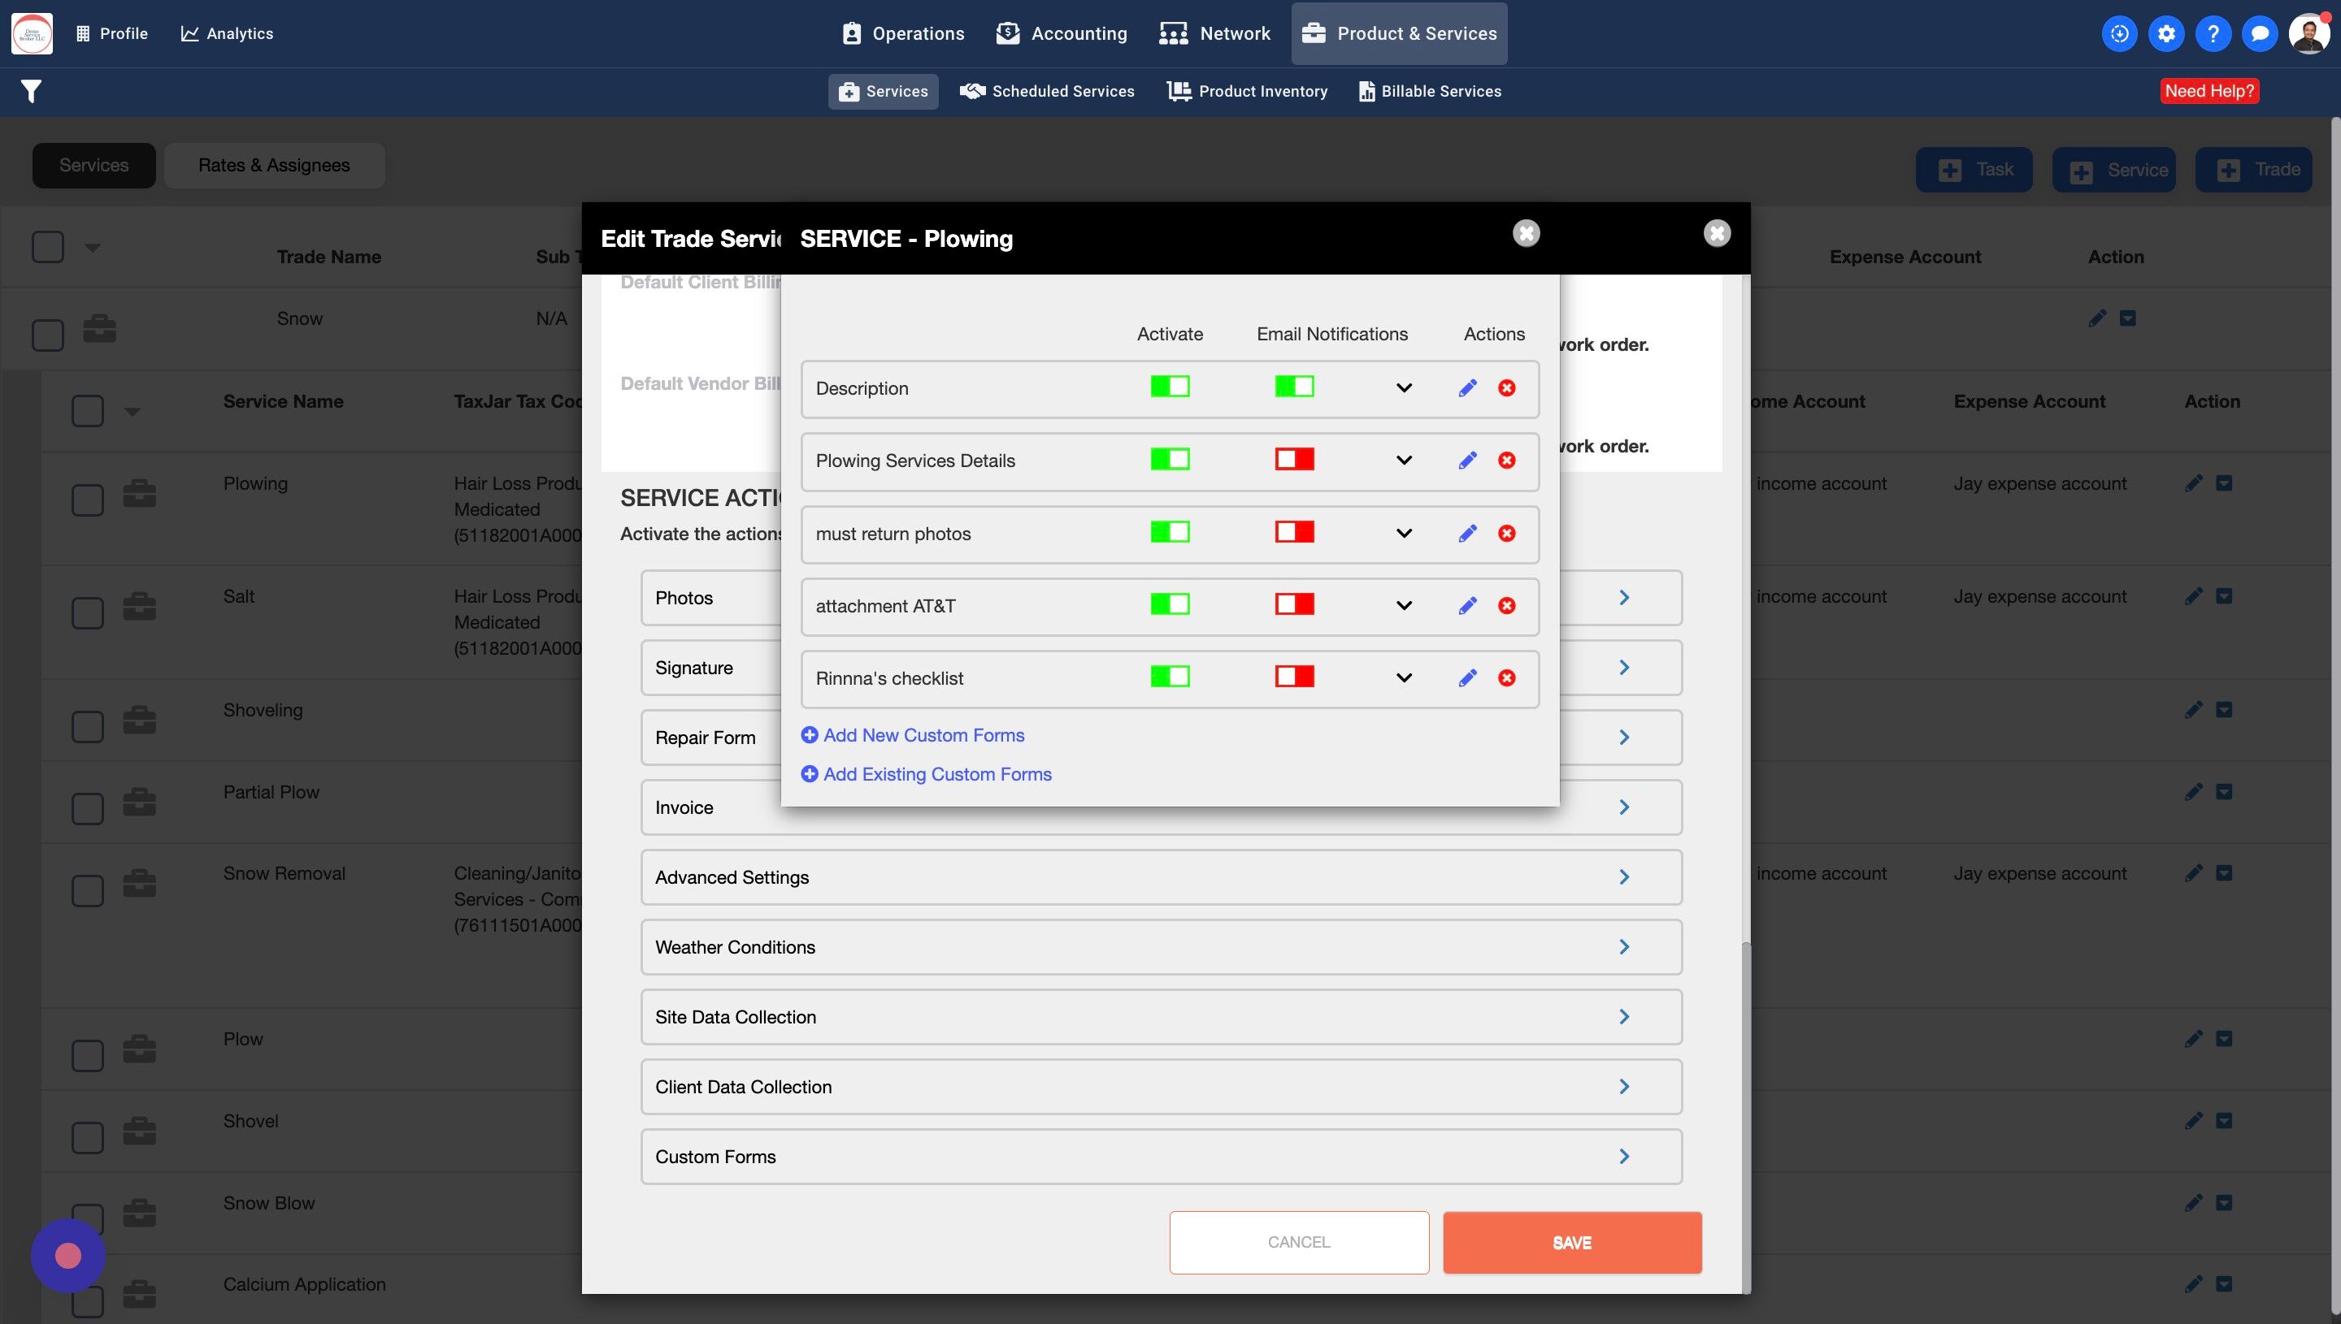Remove the attachment AT&T form
Viewport: 2341px width, 1324px height.
(1507, 606)
